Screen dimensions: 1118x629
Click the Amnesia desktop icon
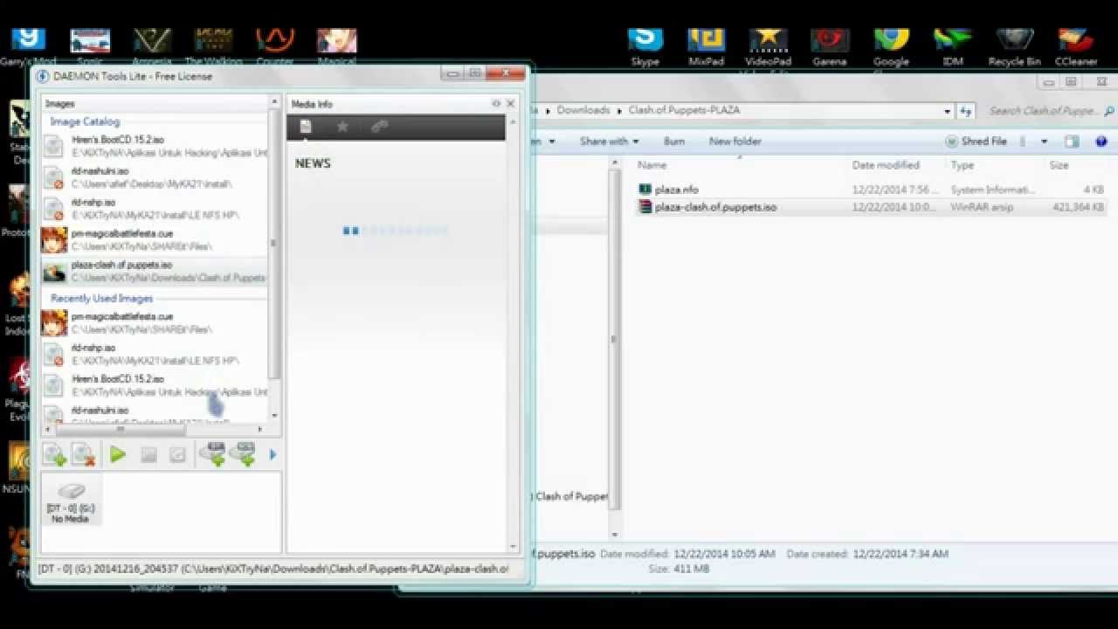152,47
